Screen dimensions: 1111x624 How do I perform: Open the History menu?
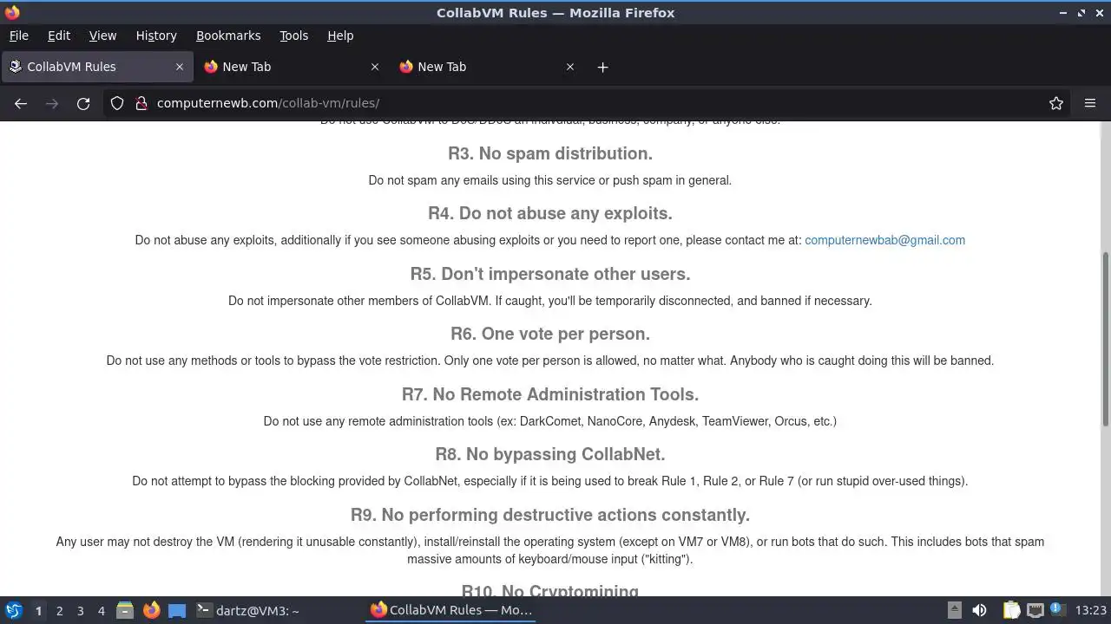coord(156,36)
